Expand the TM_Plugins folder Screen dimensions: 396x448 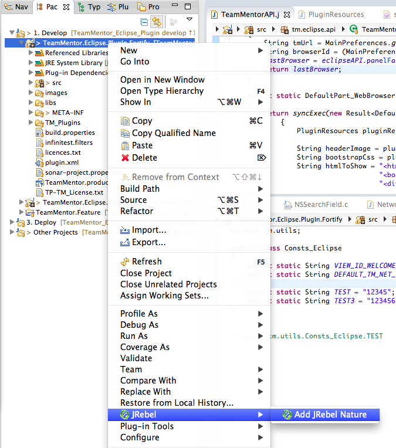click(32, 123)
